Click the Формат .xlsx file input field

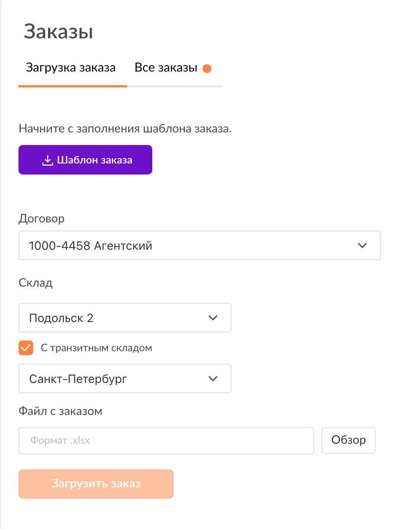(x=166, y=440)
